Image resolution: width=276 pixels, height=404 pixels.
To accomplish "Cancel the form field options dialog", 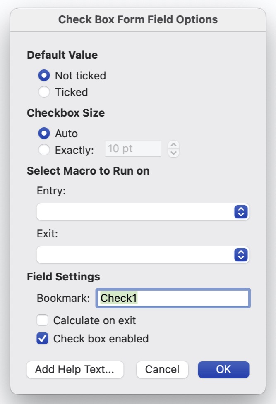I will tap(162, 369).
